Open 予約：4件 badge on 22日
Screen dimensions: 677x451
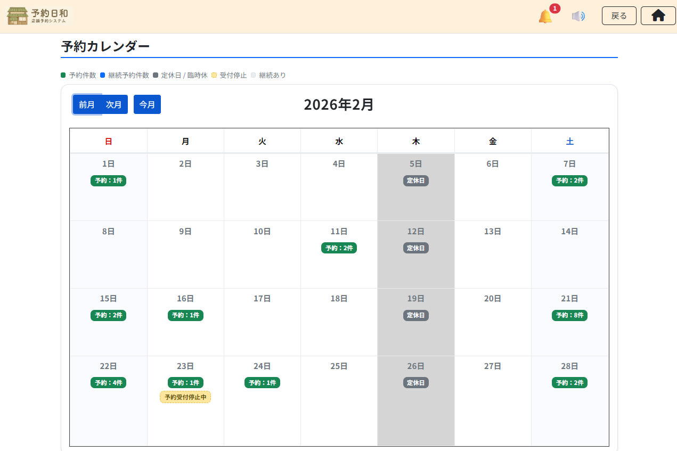pos(108,383)
